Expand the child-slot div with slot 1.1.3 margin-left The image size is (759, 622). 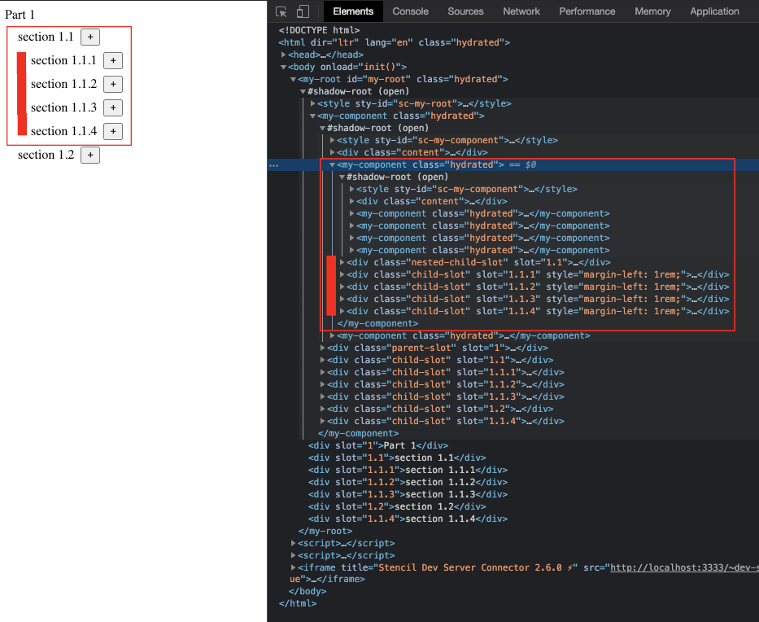point(342,299)
